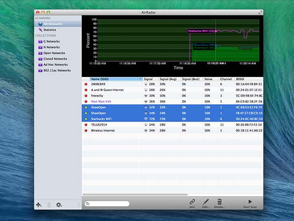This screenshot has width=294, height=221.
Task: Sort by the Signal column header
Action: [x=150, y=79]
